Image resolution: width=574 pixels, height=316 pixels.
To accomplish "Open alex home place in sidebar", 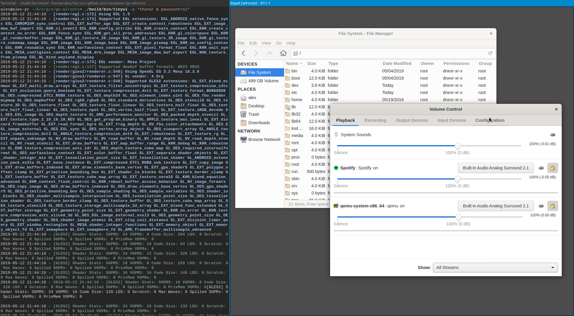I will 259,98.
